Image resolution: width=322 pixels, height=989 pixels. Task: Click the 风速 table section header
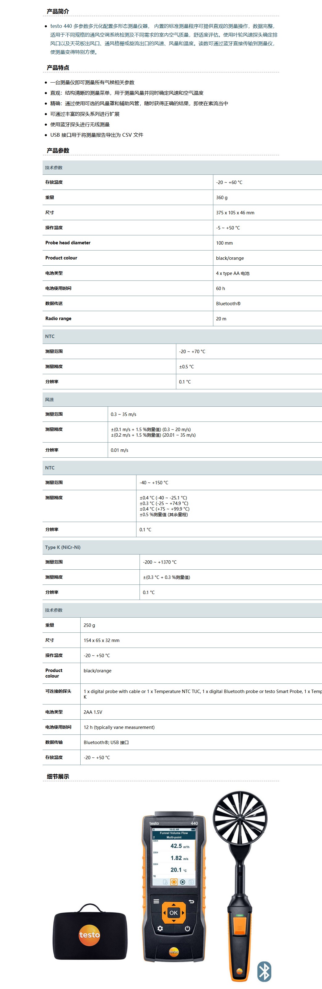(x=49, y=400)
